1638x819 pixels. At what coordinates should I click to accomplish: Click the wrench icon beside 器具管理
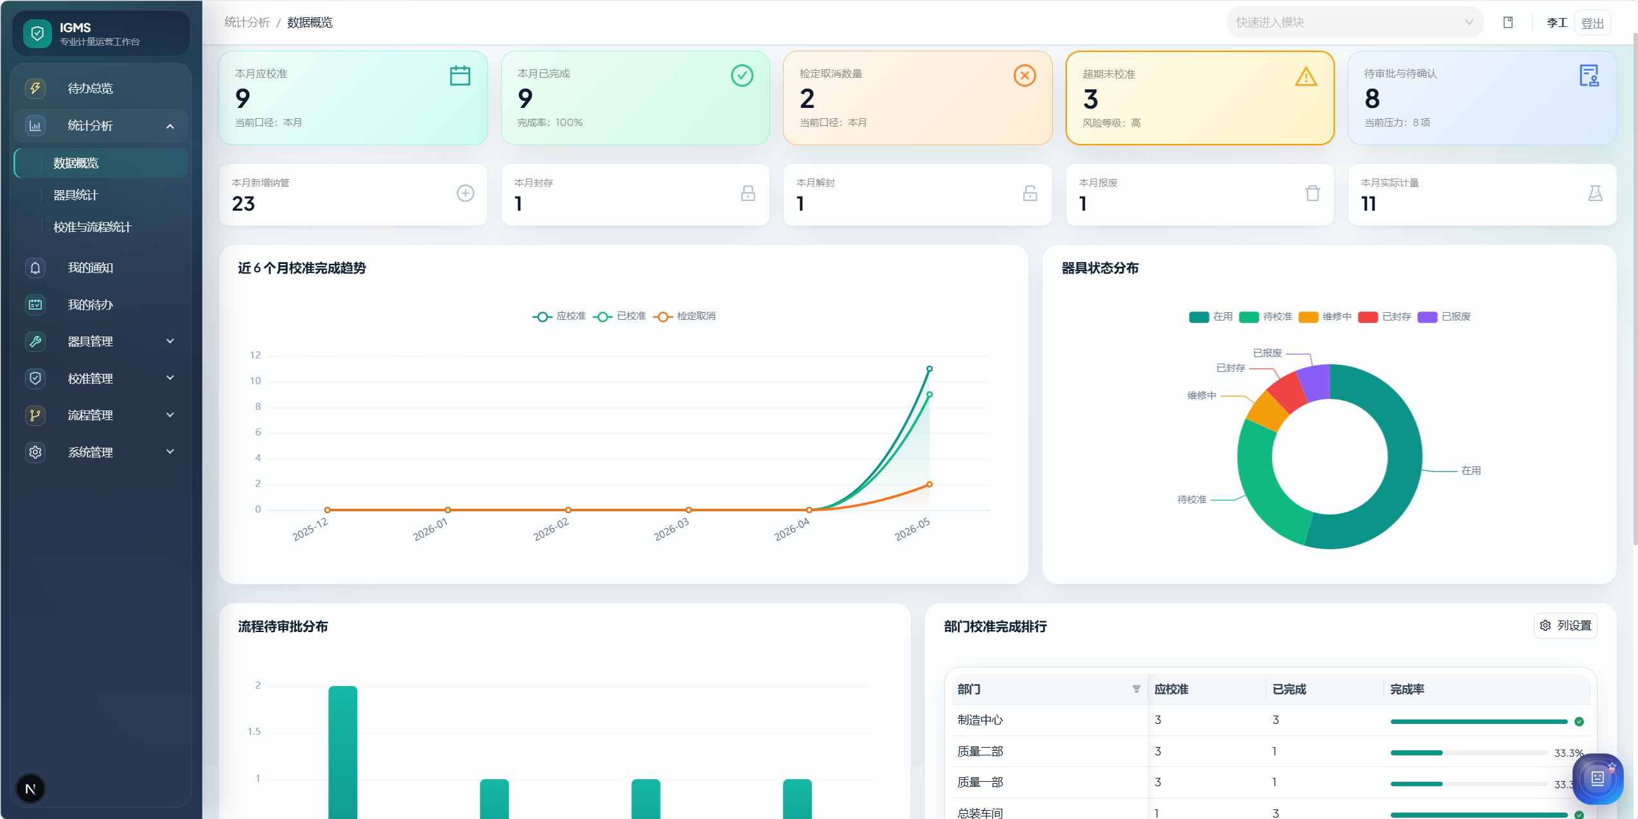coord(35,342)
